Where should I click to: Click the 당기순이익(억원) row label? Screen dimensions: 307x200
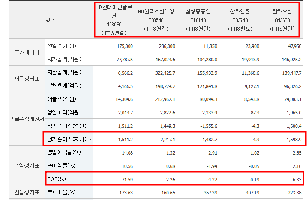[x=67, y=126]
